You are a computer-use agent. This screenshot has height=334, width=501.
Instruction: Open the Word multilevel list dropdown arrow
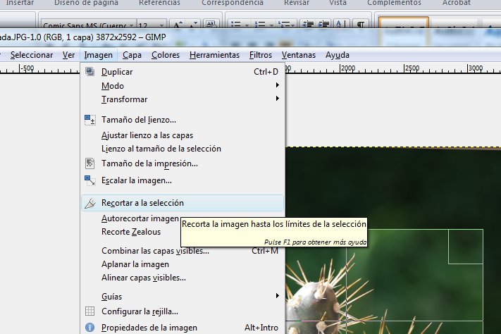pos(293,25)
